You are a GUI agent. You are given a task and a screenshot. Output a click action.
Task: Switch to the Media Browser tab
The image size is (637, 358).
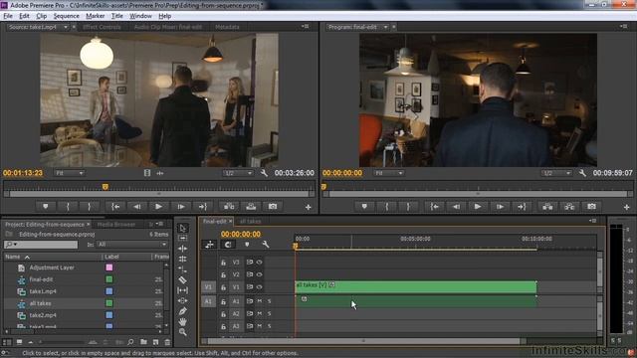coord(116,224)
